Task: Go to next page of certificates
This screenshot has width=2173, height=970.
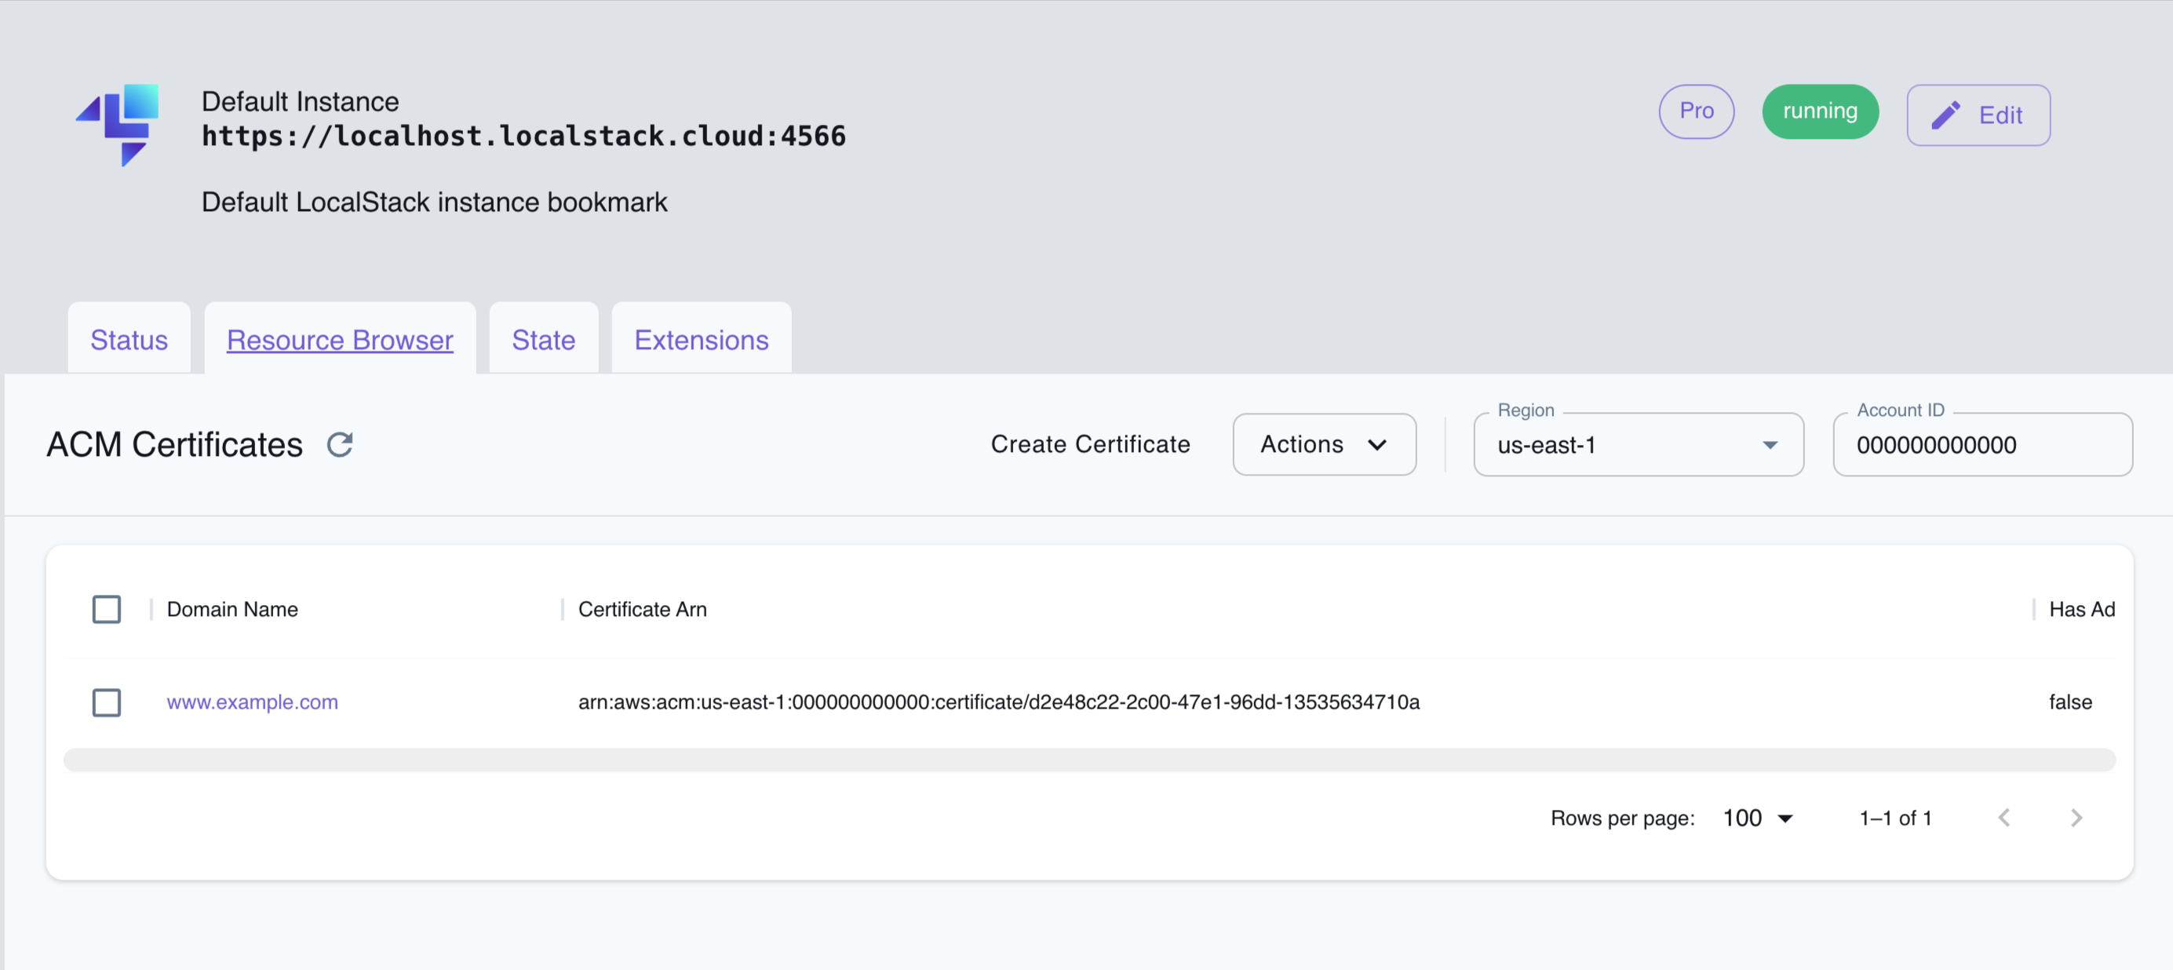Action: pyautogui.click(x=2076, y=817)
